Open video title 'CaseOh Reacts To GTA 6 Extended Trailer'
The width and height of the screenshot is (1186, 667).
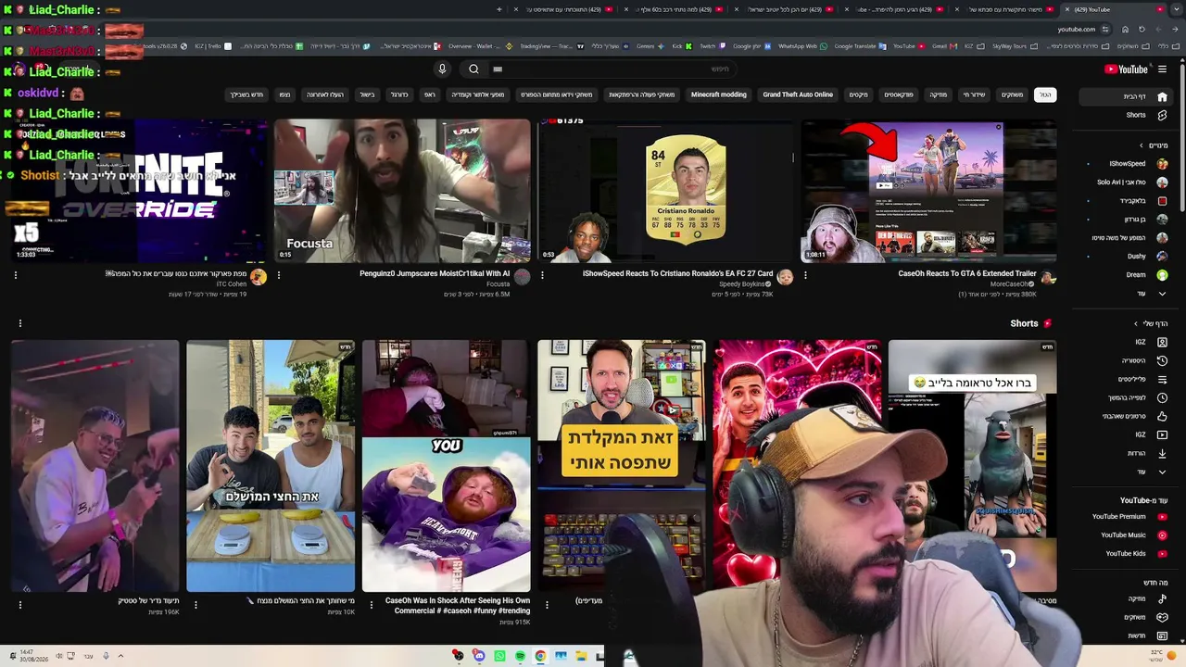967,274
